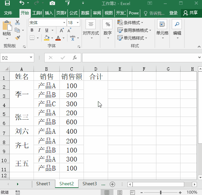The image size is (202, 195).
Task: Switch to the 插入 ribbon tab
Action: click(49, 13)
